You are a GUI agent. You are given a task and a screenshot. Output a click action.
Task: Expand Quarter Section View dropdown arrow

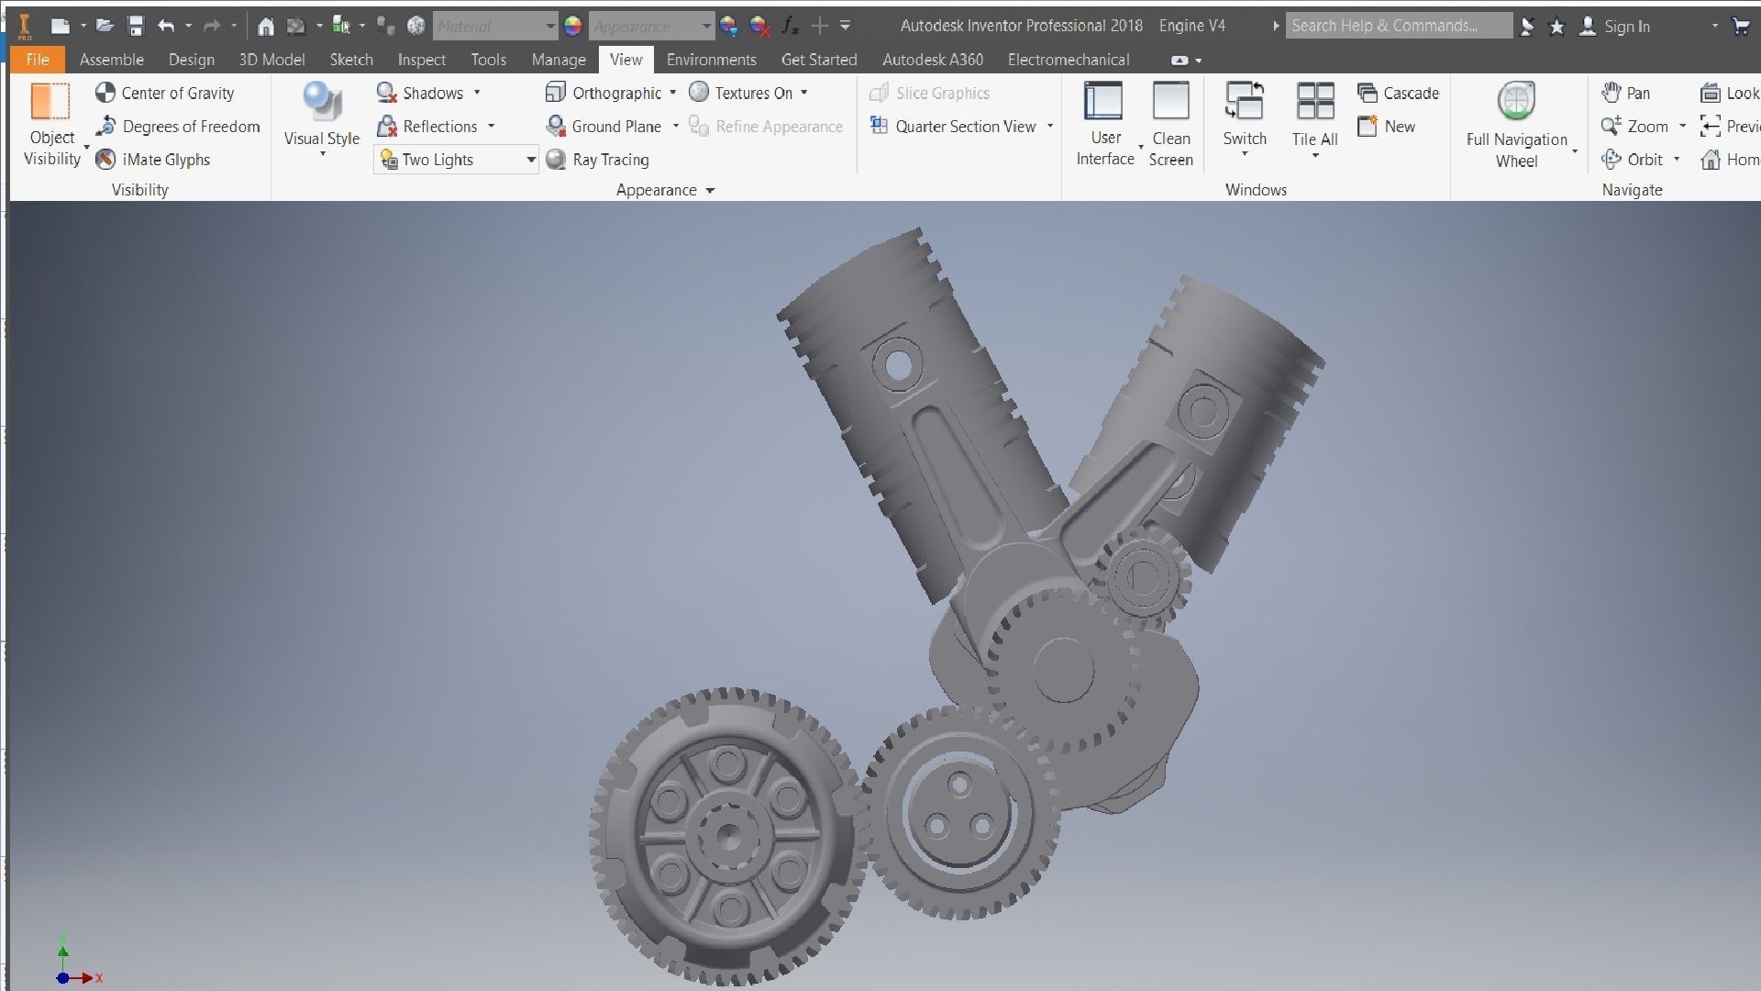click(1049, 126)
